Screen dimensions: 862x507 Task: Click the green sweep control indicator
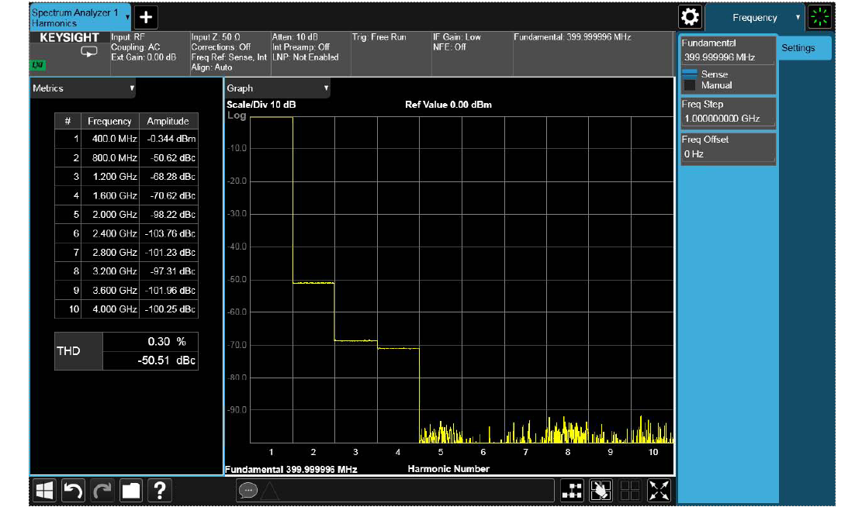[818, 17]
